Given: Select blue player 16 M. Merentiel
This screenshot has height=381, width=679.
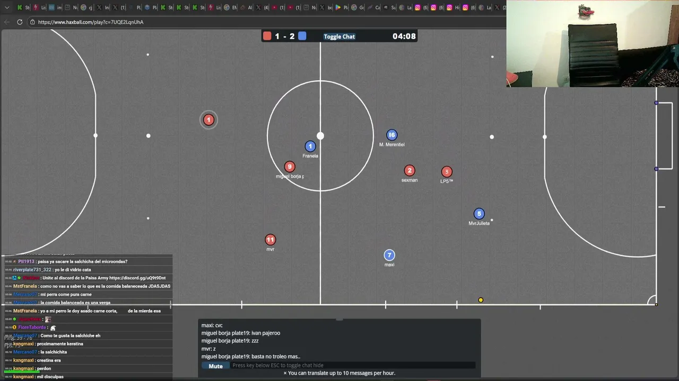Looking at the screenshot, I should tap(391, 135).
